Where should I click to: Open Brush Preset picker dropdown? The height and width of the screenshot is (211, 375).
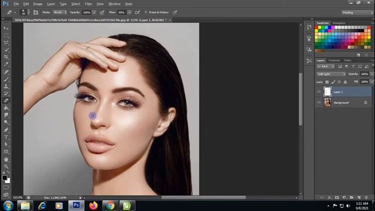[29, 12]
